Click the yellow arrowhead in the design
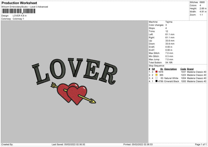The height and width of the screenshot is (147, 208). pos(93,102)
